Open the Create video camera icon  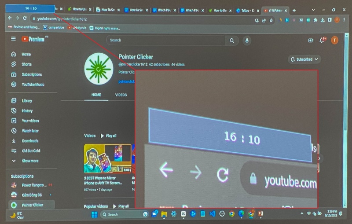click(311, 40)
